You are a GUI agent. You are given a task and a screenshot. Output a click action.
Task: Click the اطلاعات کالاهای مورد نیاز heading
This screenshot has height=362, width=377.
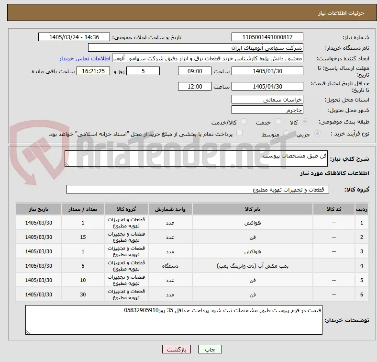tap(334, 173)
